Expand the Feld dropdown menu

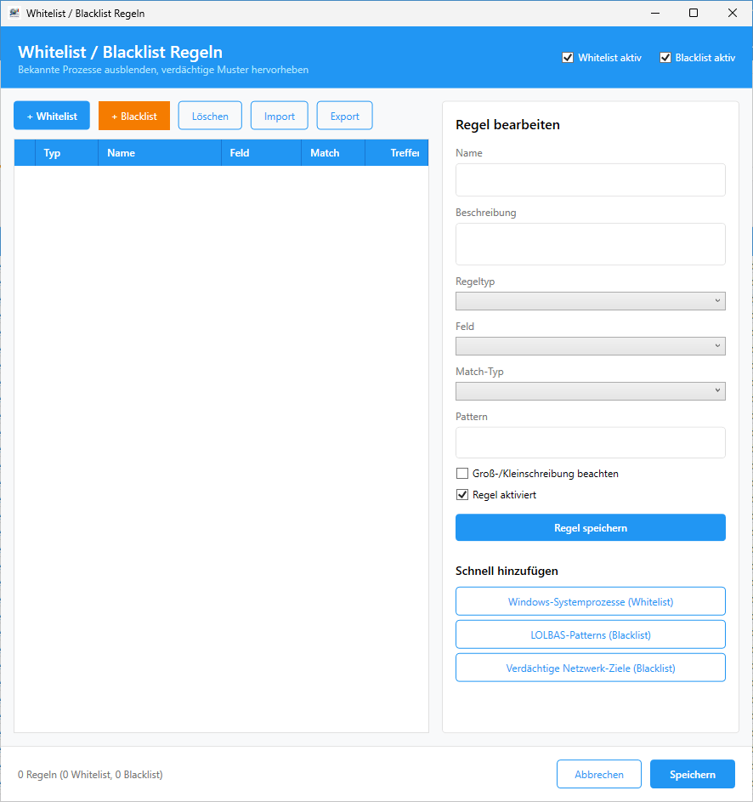pyautogui.click(x=590, y=345)
